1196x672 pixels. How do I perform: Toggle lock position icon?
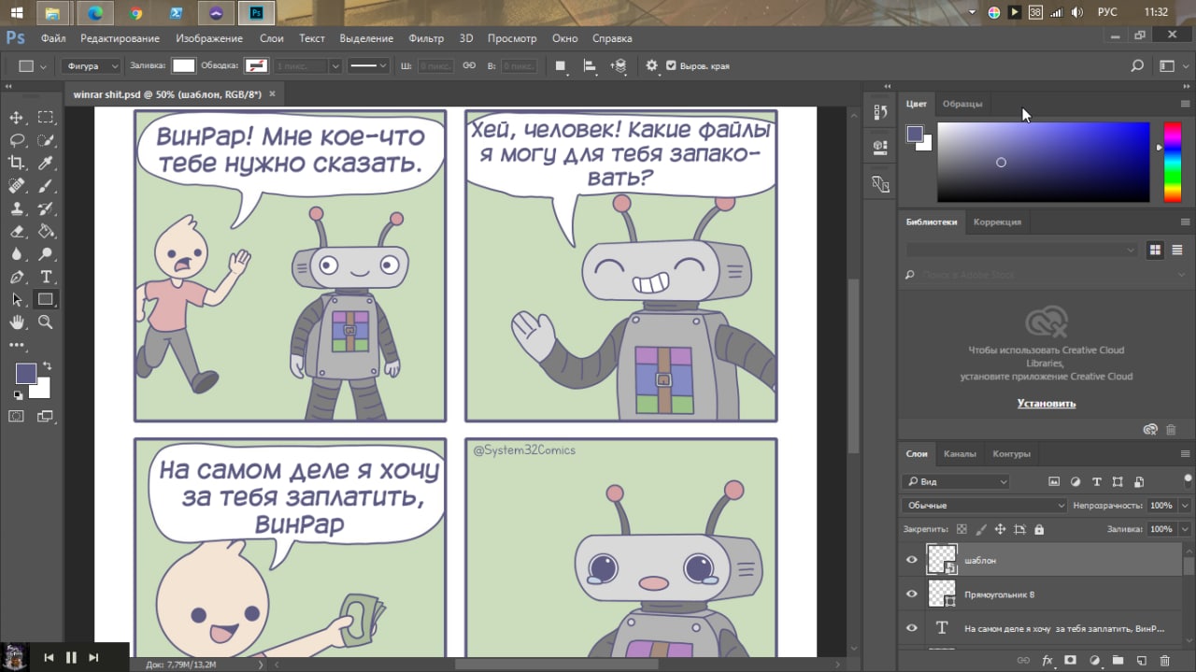(1001, 529)
